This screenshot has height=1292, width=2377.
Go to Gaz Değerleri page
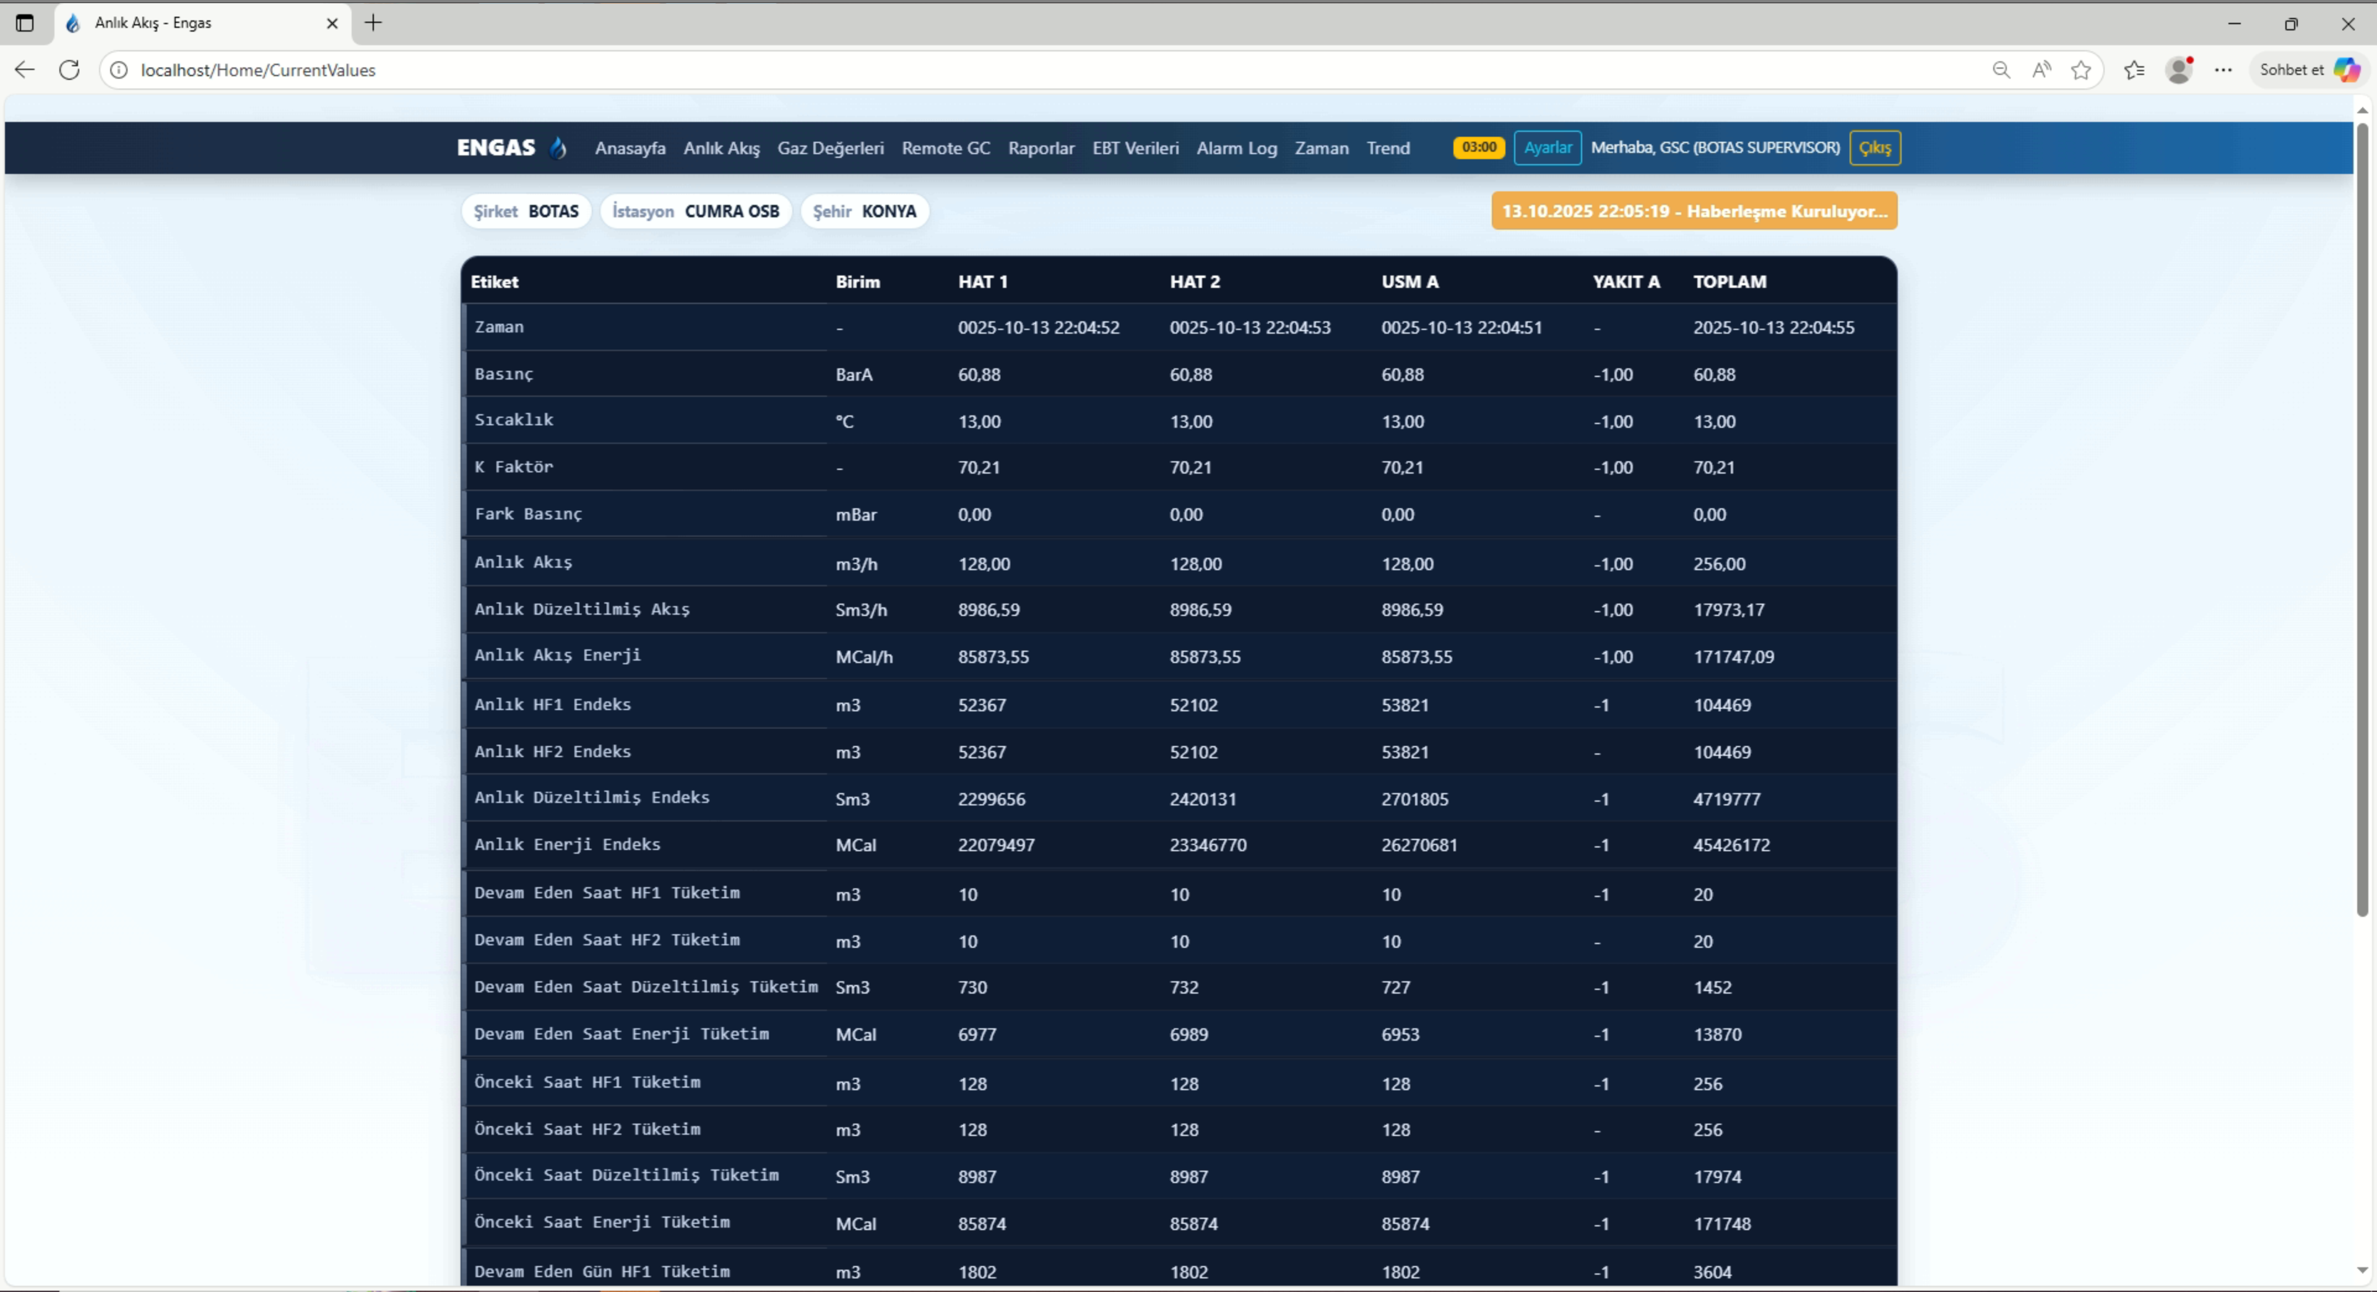click(829, 149)
